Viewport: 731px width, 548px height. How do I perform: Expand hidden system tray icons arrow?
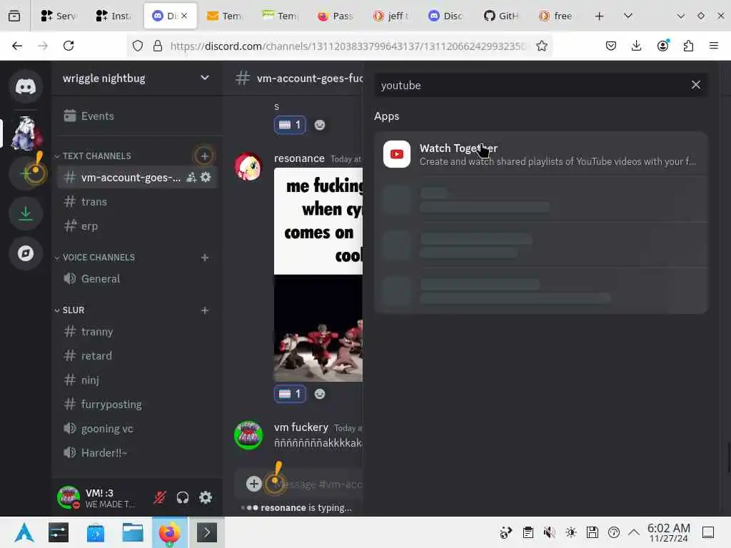[634, 532]
